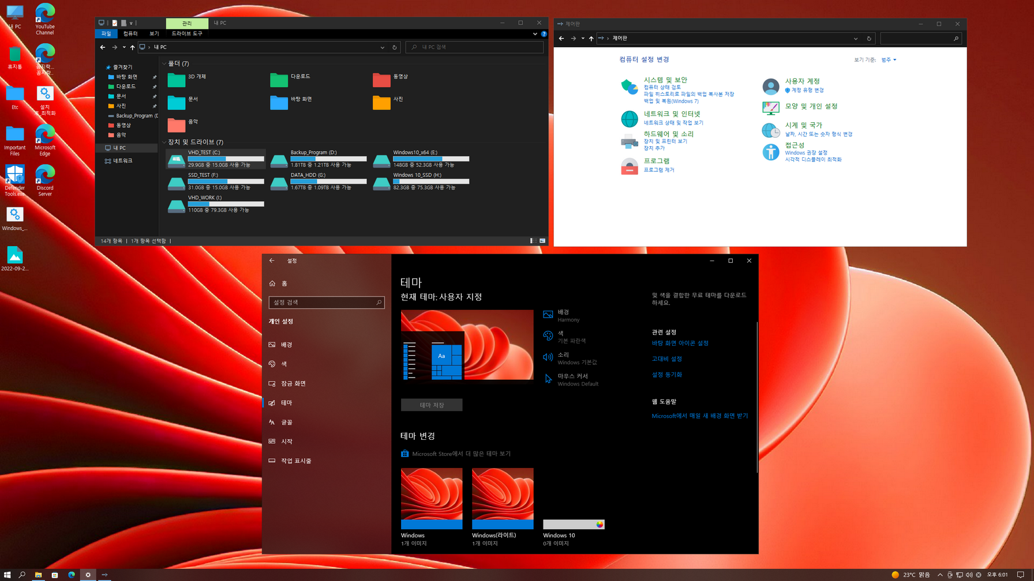Collapse the 장치 및 드라이브 (7) group
Image resolution: width=1034 pixels, height=581 pixels.
tap(164, 142)
